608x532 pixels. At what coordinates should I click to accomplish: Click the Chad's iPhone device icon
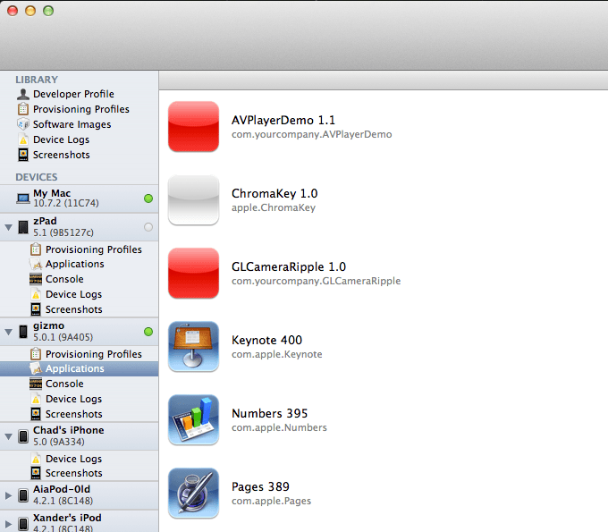[23, 436]
